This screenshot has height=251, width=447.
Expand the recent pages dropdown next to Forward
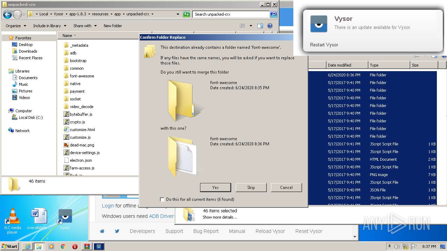coord(24,14)
